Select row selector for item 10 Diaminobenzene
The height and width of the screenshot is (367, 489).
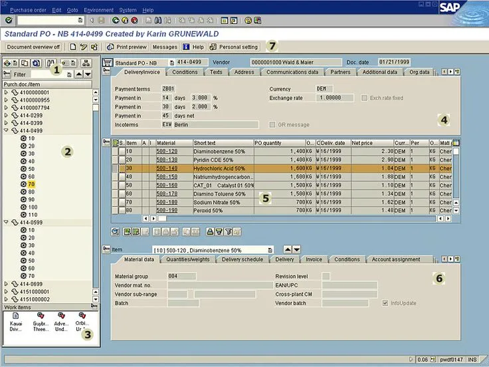[115, 152]
